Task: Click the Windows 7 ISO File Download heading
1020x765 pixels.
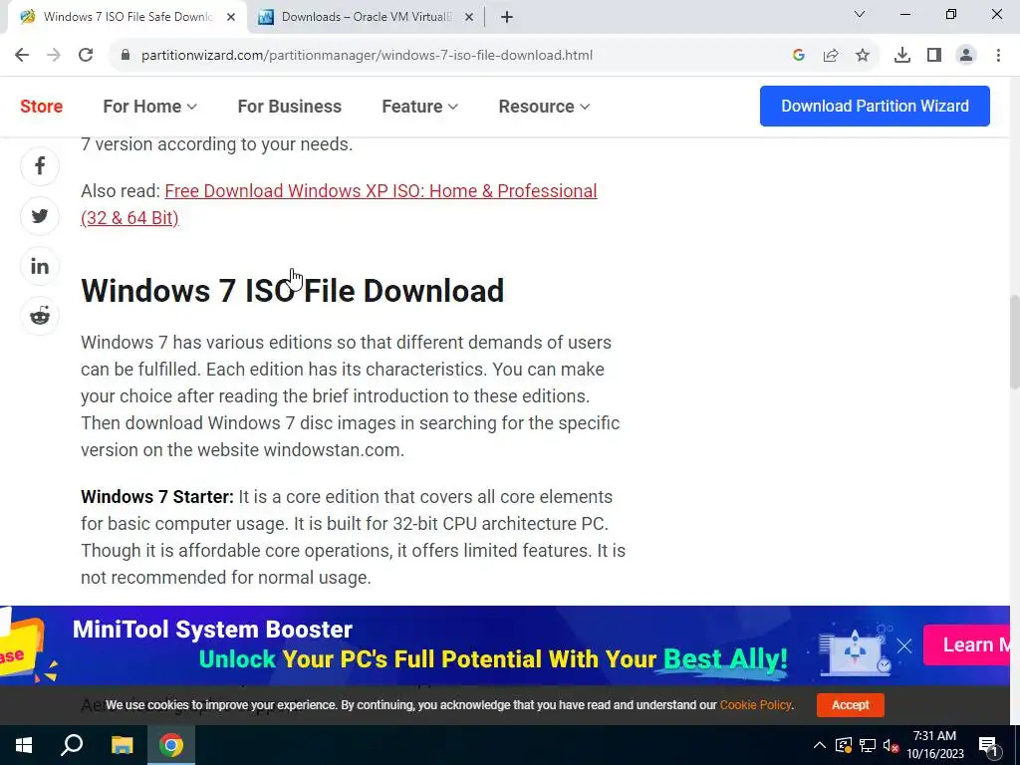Action: point(292,291)
